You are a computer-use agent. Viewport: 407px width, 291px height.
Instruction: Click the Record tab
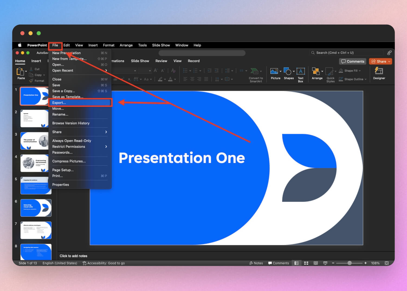click(x=194, y=61)
